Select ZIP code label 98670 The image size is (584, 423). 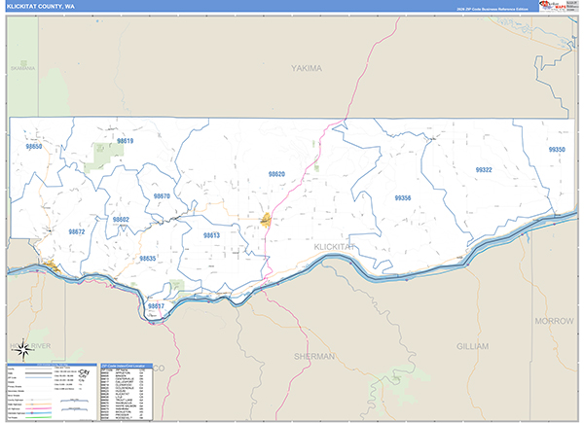click(x=162, y=196)
